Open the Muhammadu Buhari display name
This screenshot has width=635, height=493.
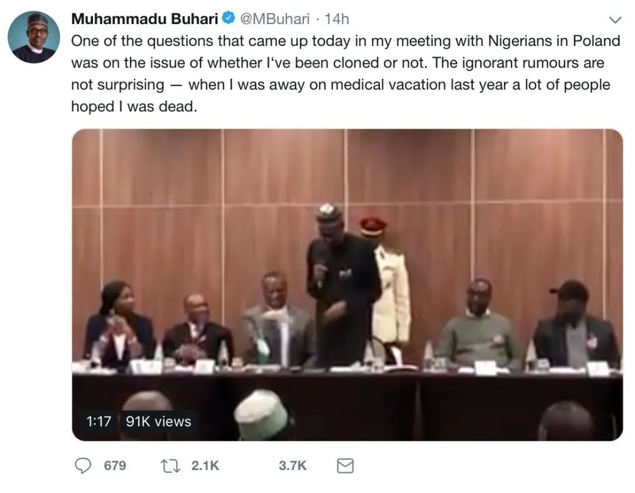[145, 19]
